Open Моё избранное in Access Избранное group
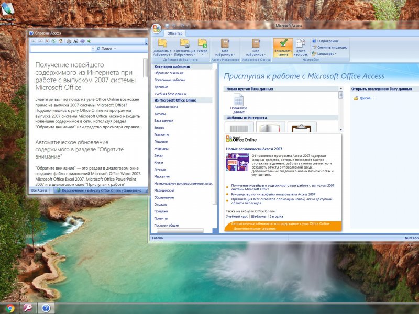 coord(225,47)
